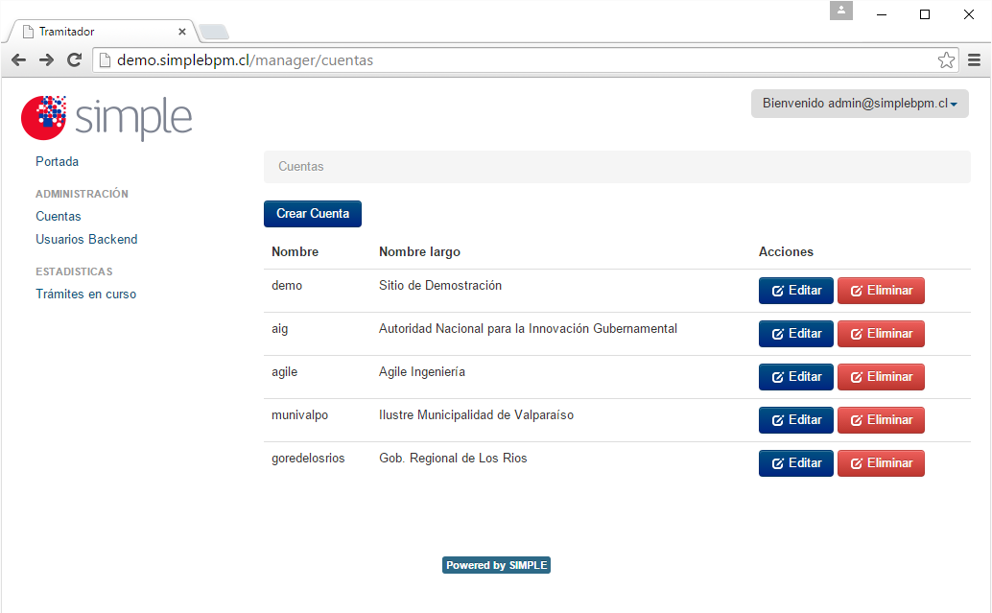
Task: Click the 'agile' name cell
Action: (x=284, y=372)
